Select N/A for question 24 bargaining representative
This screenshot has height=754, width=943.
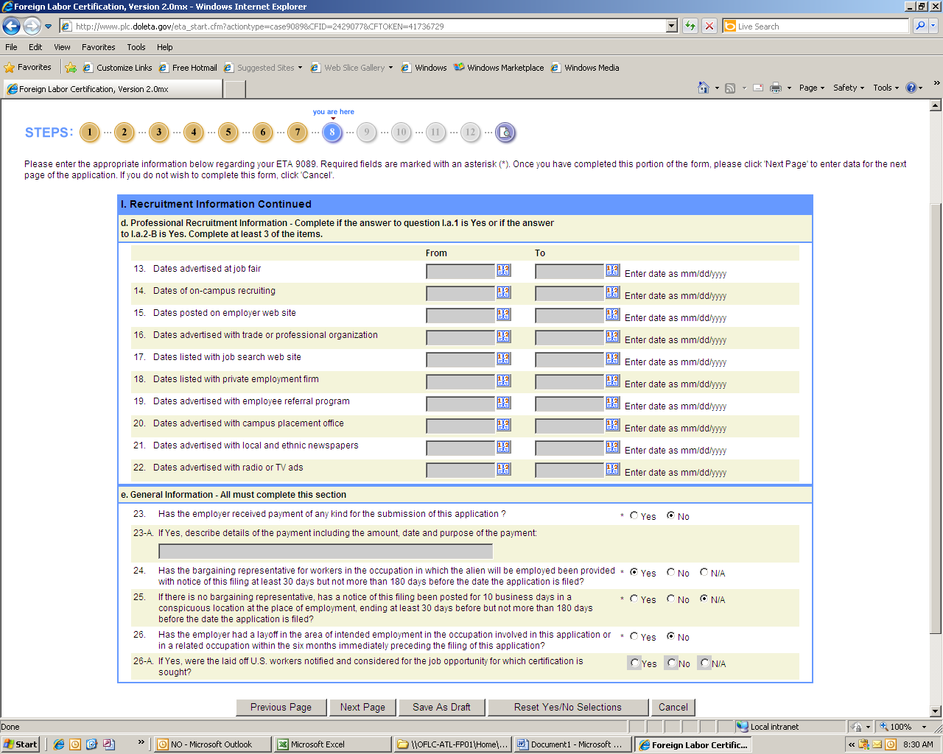click(704, 572)
